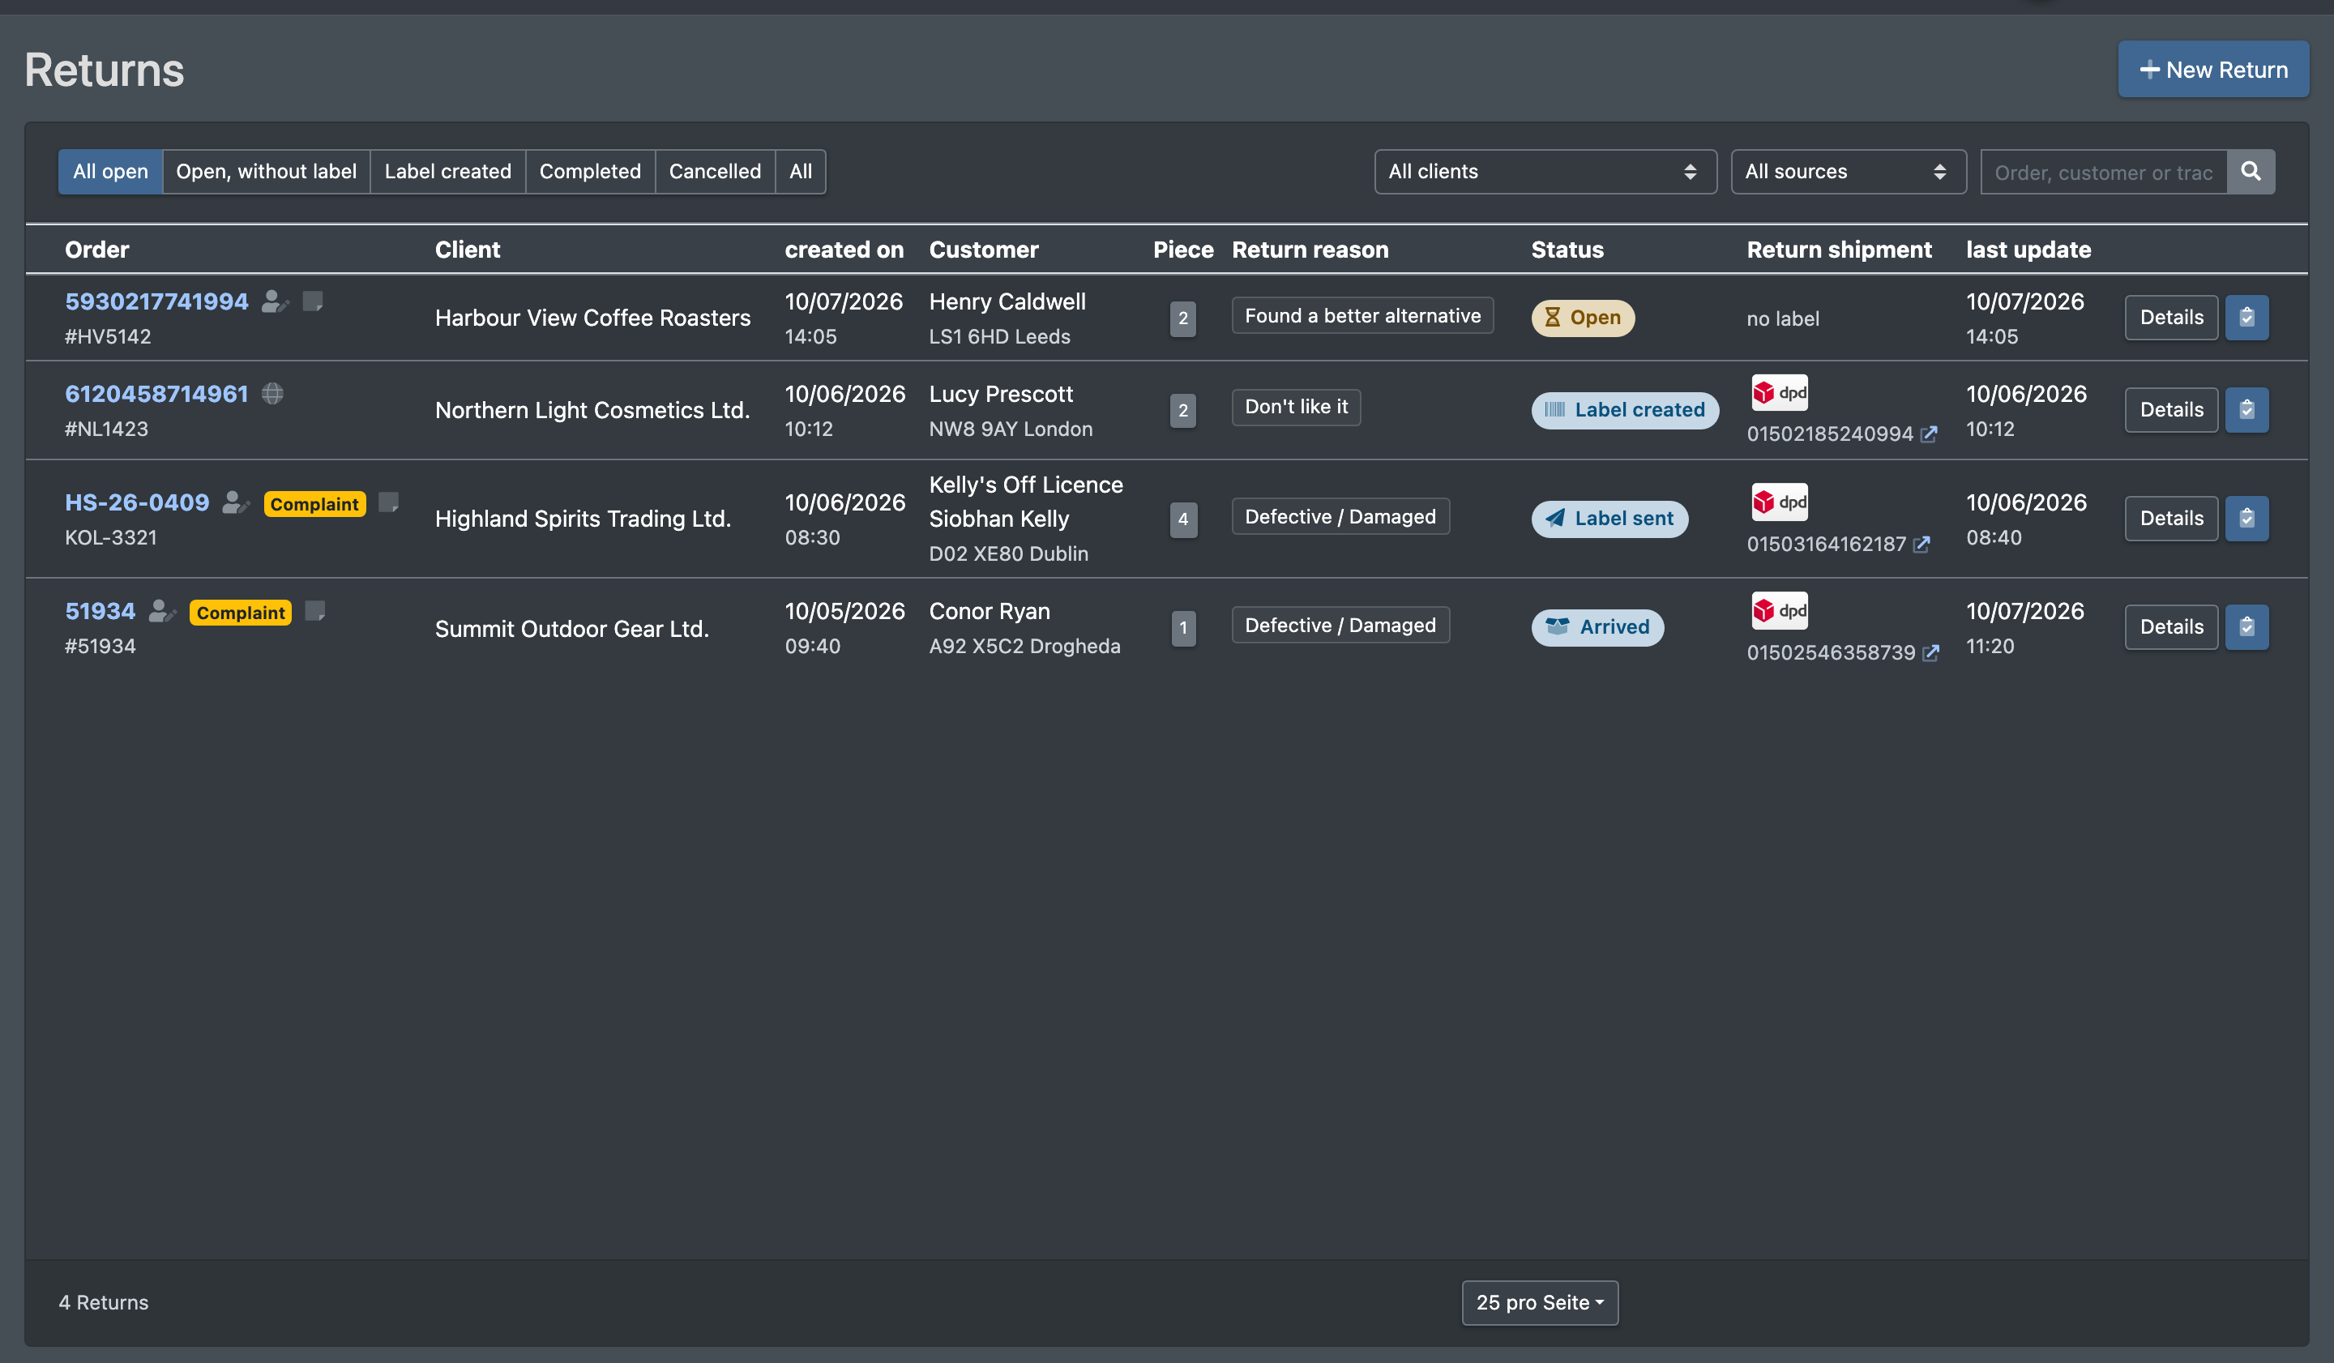Viewport: 2334px width, 1363px height.
Task: Open Details for Henry Caldwell return
Action: click(2171, 318)
